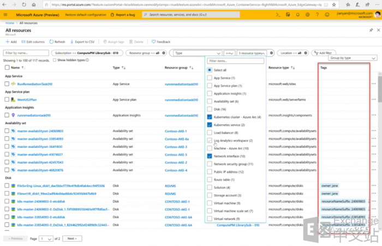
Task: Click the Refresh toolbar icon
Action: point(51,41)
